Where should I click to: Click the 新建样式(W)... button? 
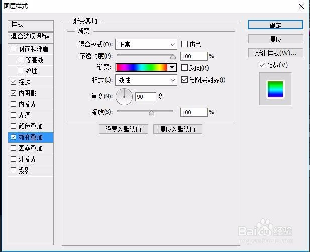coord(276,53)
